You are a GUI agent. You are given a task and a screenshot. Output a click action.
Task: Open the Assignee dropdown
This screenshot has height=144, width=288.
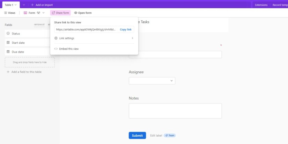pos(152,81)
